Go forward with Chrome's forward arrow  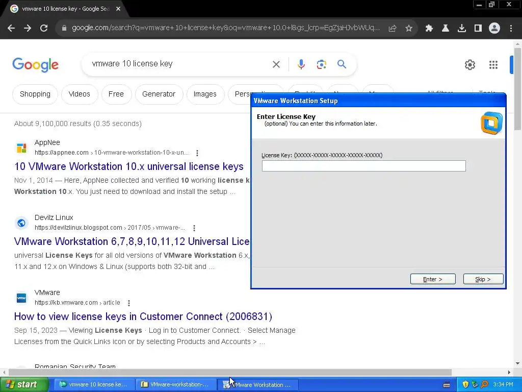tap(28, 29)
